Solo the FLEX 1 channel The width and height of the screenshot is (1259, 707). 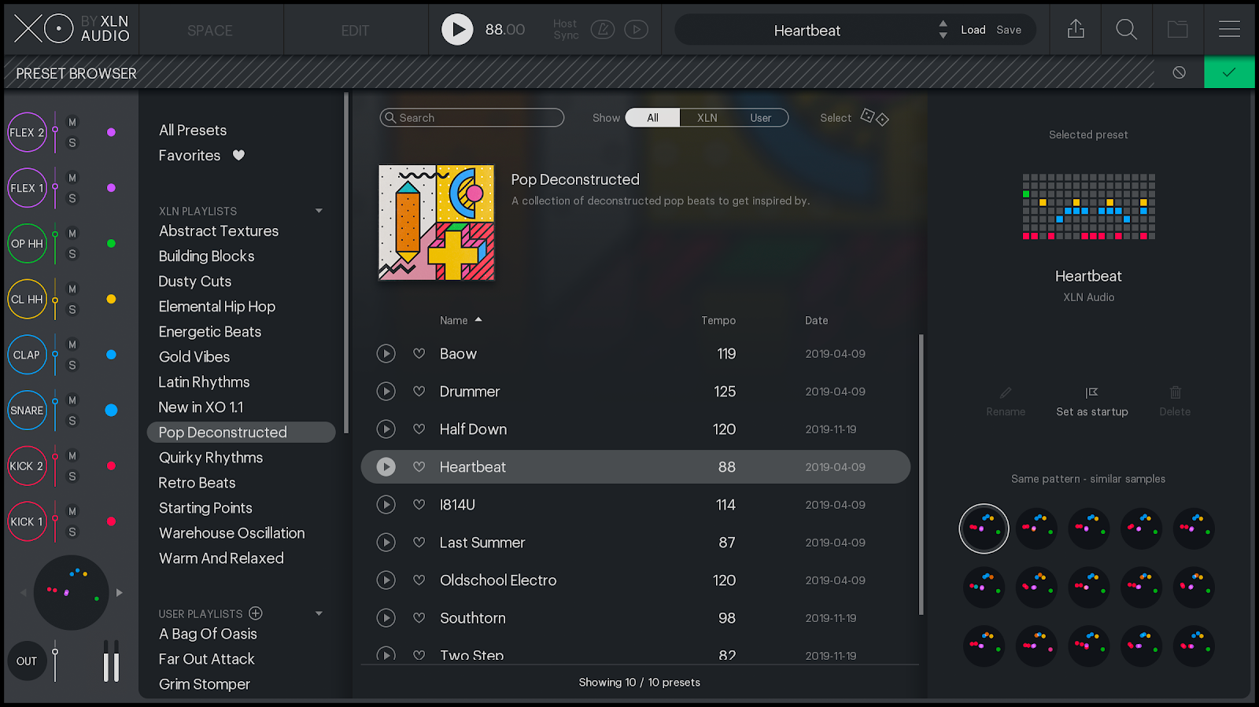click(x=72, y=198)
